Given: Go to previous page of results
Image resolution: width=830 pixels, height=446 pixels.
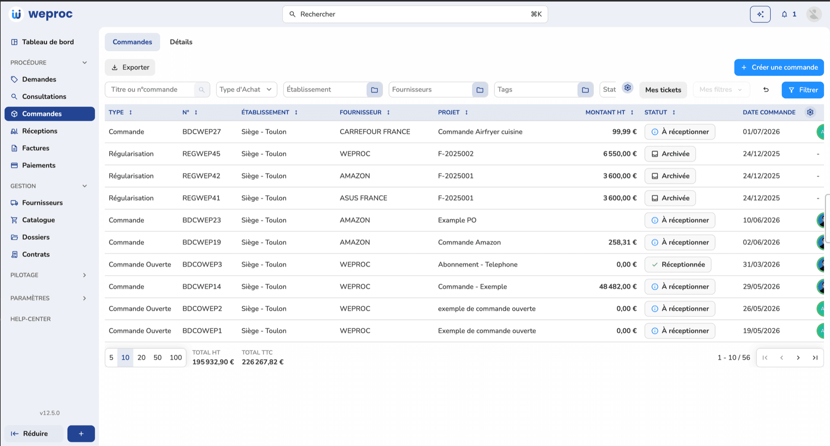Looking at the screenshot, I should pyautogui.click(x=782, y=358).
